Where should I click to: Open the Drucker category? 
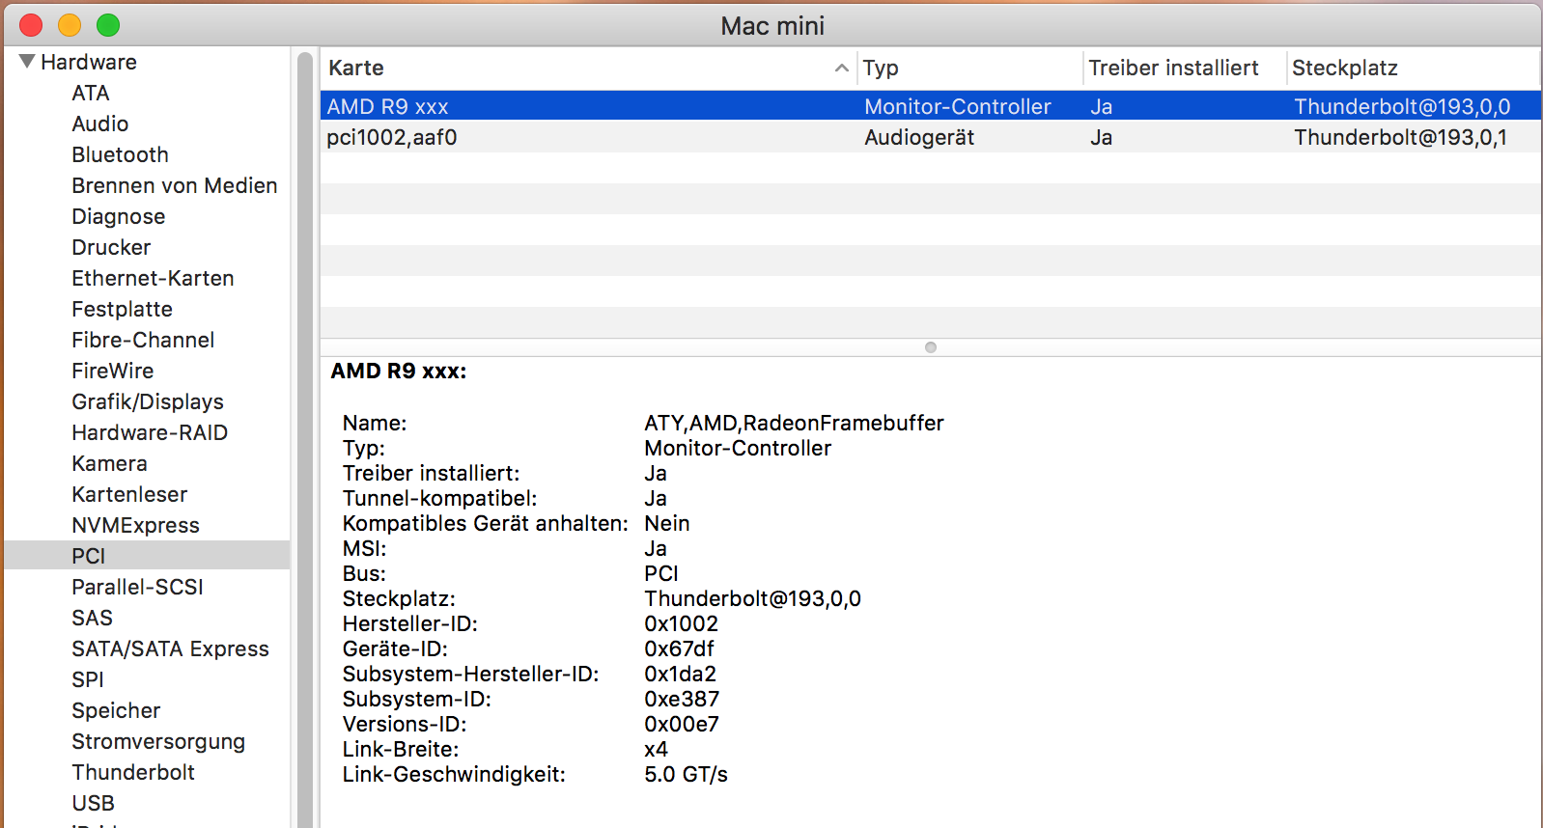click(111, 247)
